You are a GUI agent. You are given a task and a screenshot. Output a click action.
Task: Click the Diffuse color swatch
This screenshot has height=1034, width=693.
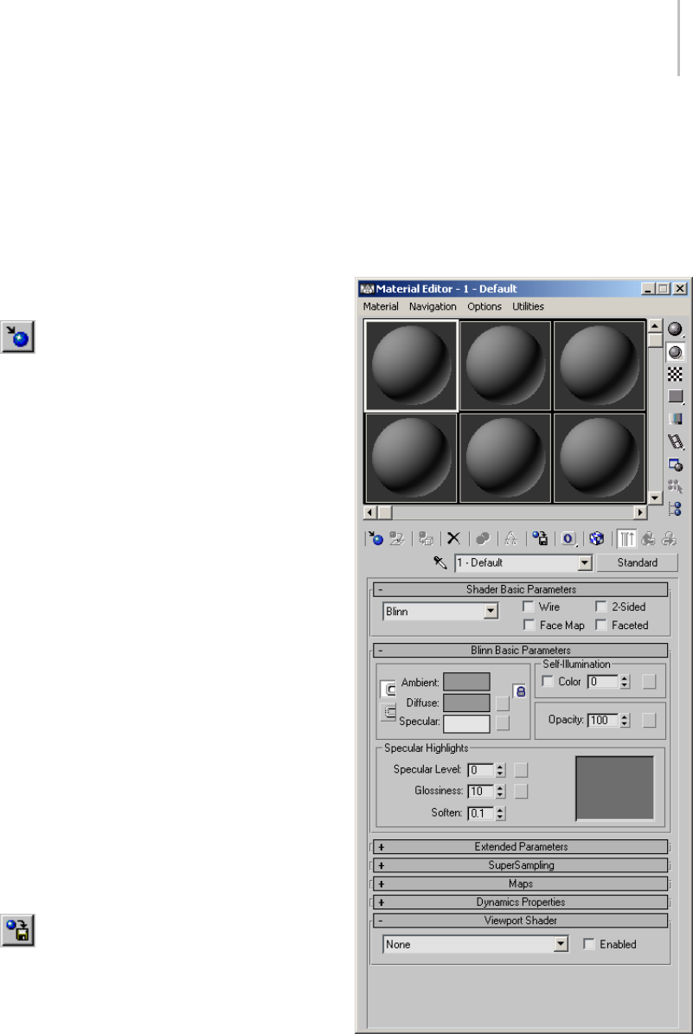click(x=466, y=703)
